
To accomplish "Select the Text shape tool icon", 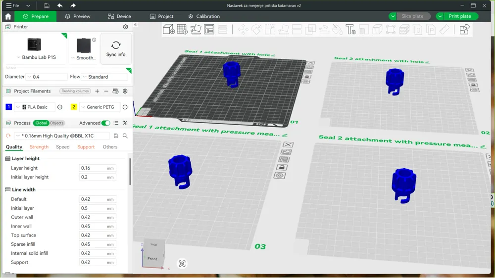I will click(350, 29).
